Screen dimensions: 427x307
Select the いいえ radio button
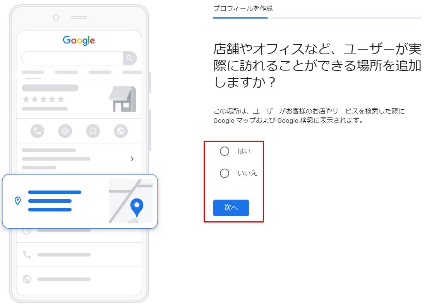(225, 173)
